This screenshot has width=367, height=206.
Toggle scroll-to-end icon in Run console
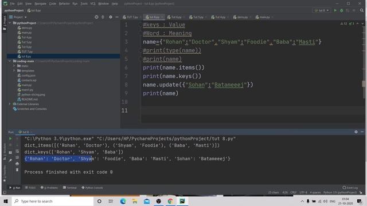pos(17,158)
